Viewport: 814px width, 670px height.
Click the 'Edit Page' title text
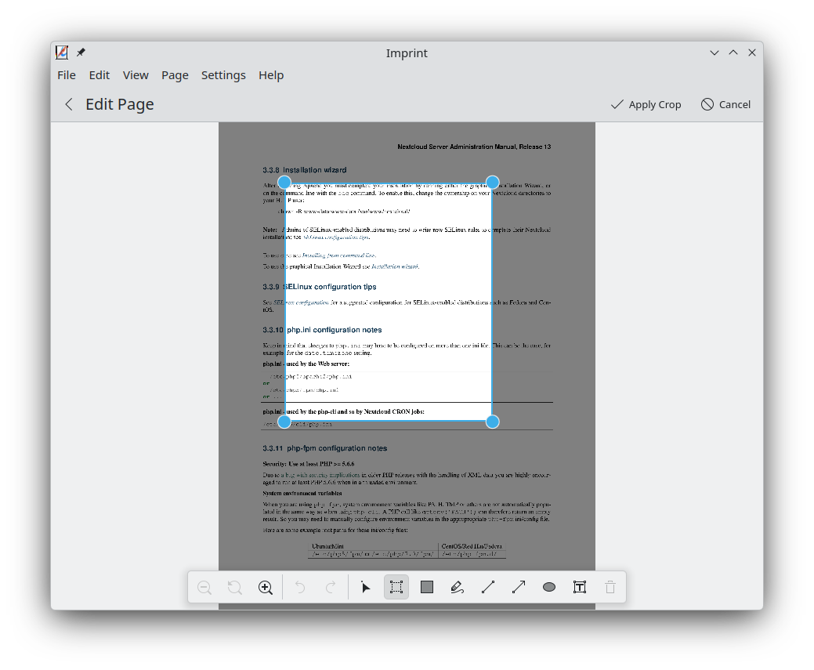pos(120,104)
